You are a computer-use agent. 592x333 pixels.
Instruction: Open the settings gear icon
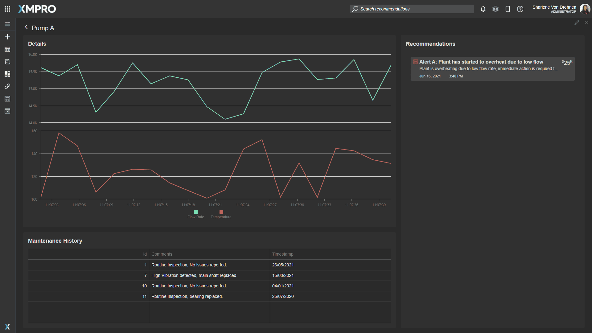coord(495,9)
